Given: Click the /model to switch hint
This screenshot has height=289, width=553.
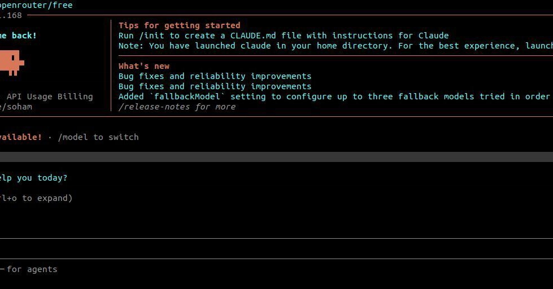Looking at the screenshot, I should [x=98, y=137].
